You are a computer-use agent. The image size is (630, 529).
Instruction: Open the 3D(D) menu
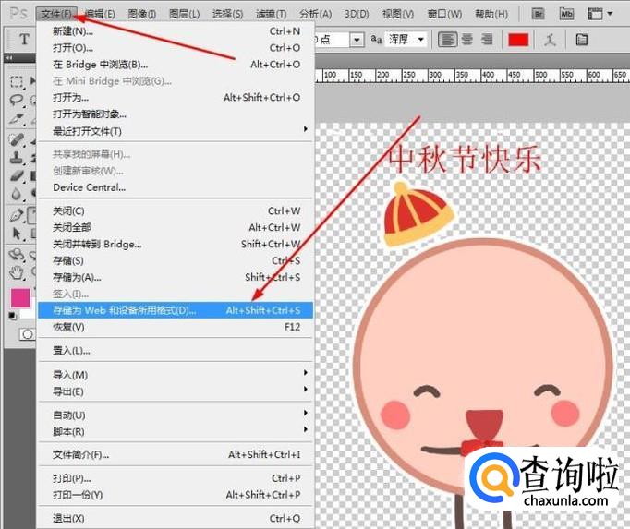click(x=357, y=14)
